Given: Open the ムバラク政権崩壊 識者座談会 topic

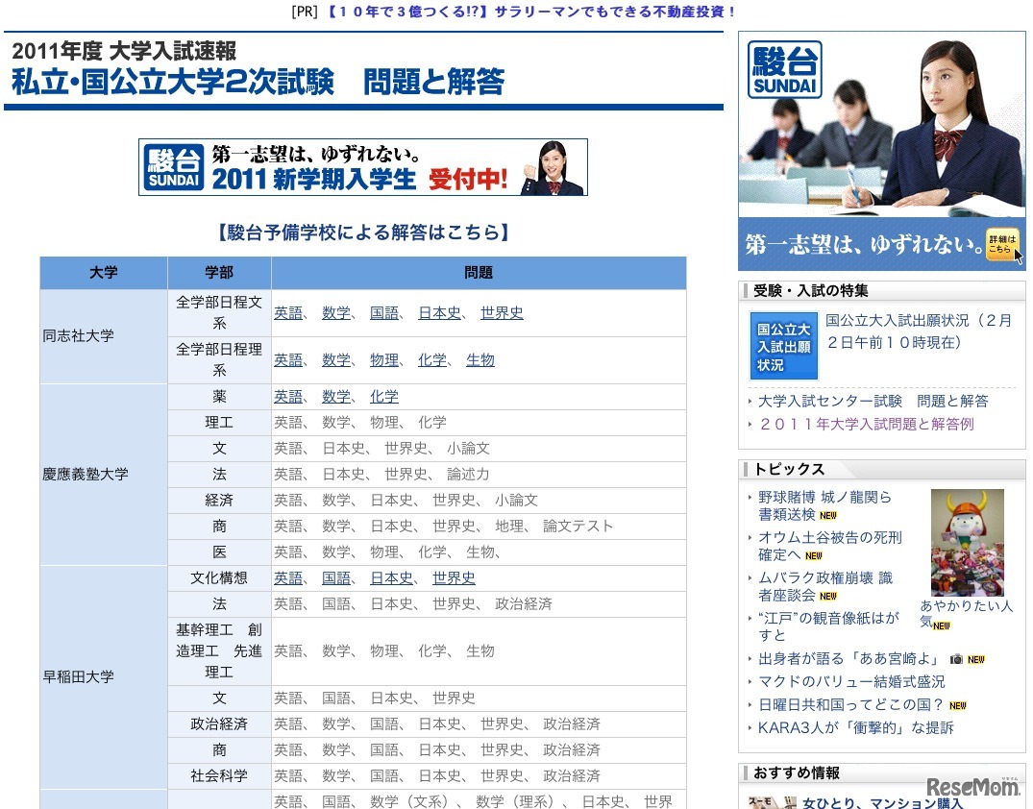Looking at the screenshot, I should (824, 586).
